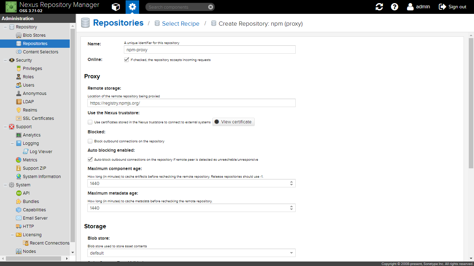
Task: Click the Users icon
Action: (x=19, y=85)
